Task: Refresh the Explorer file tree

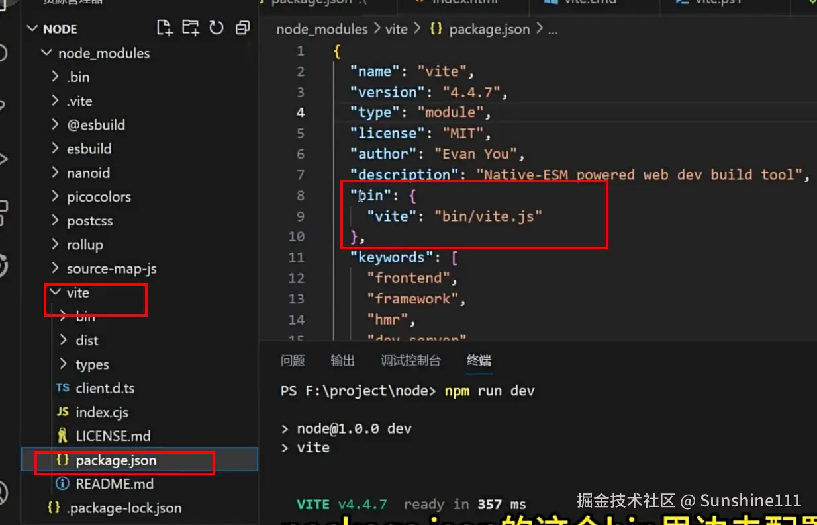Action: (x=216, y=28)
